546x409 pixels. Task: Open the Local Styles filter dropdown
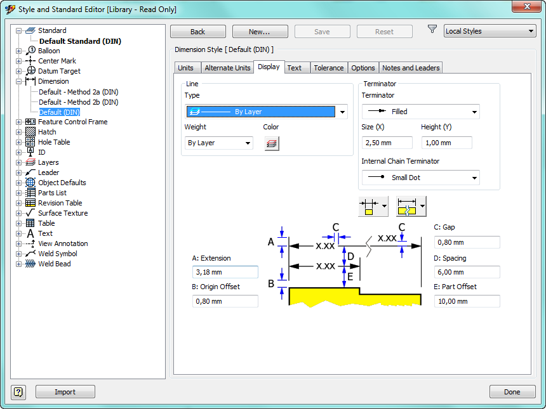[x=489, y=31]
